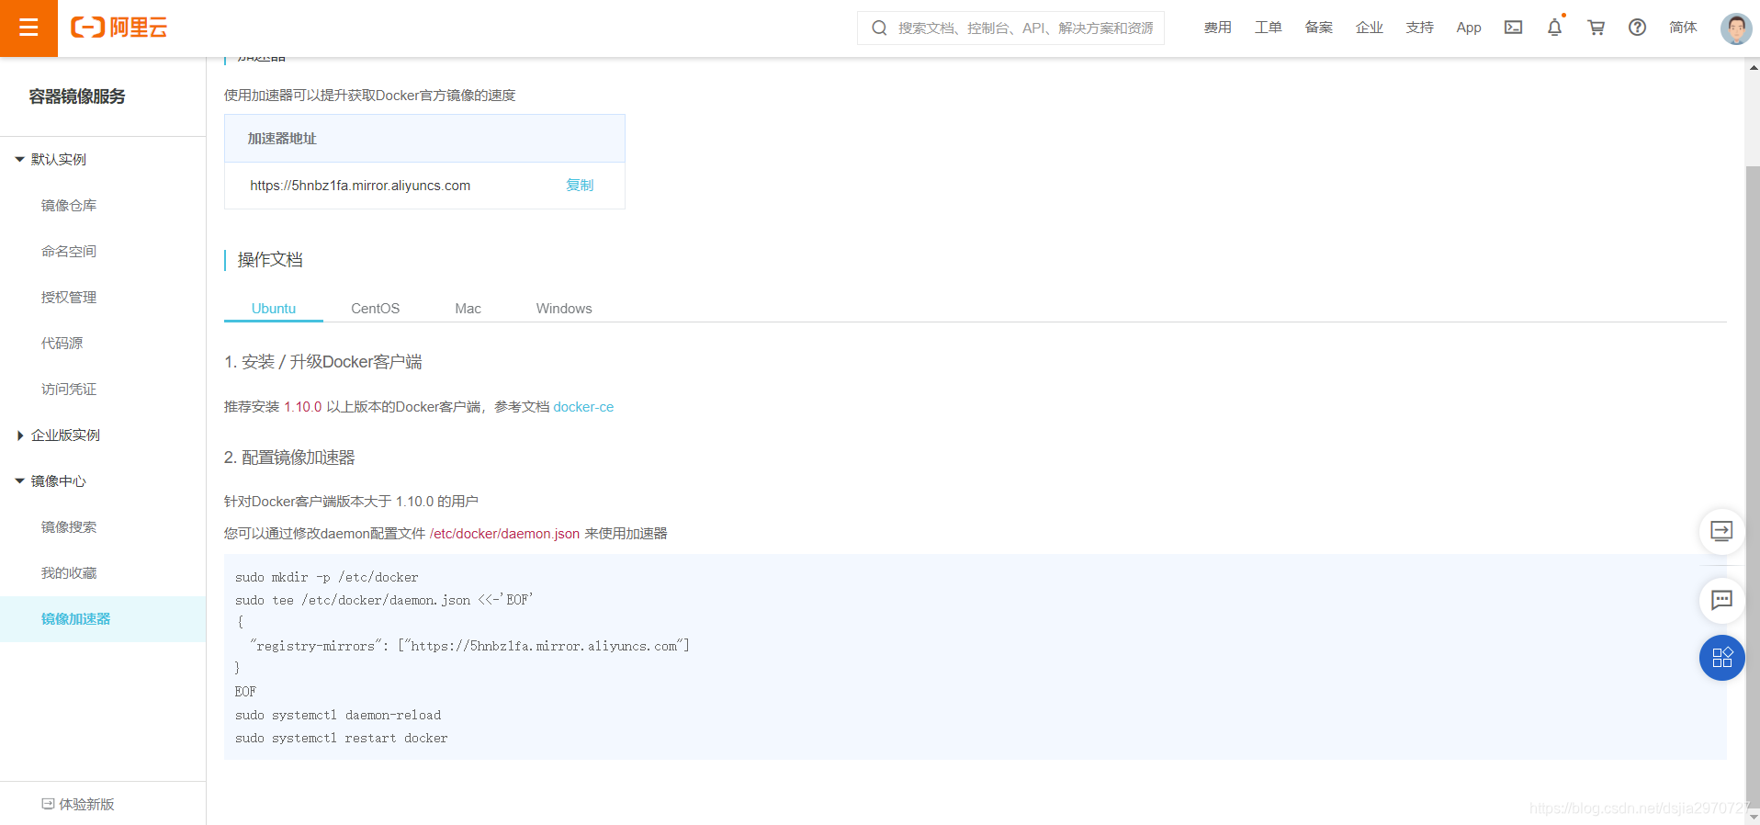Open the floating feedback chat icon
Viewport: 1760px width, 825px height.
point(1721,600)
